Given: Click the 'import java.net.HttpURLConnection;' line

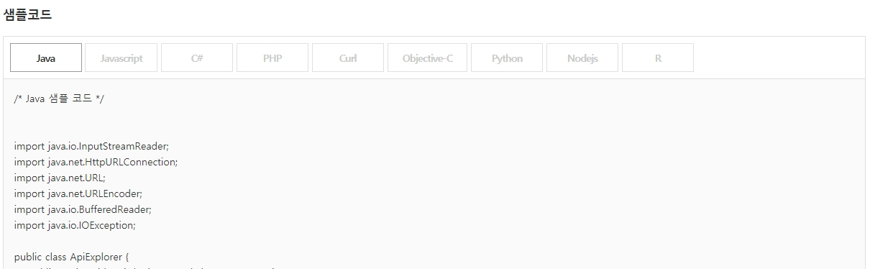Looking at the screenshot, I should coord(96,162).
